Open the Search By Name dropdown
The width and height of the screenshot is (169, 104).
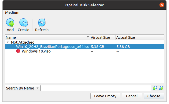click(23, 88)
